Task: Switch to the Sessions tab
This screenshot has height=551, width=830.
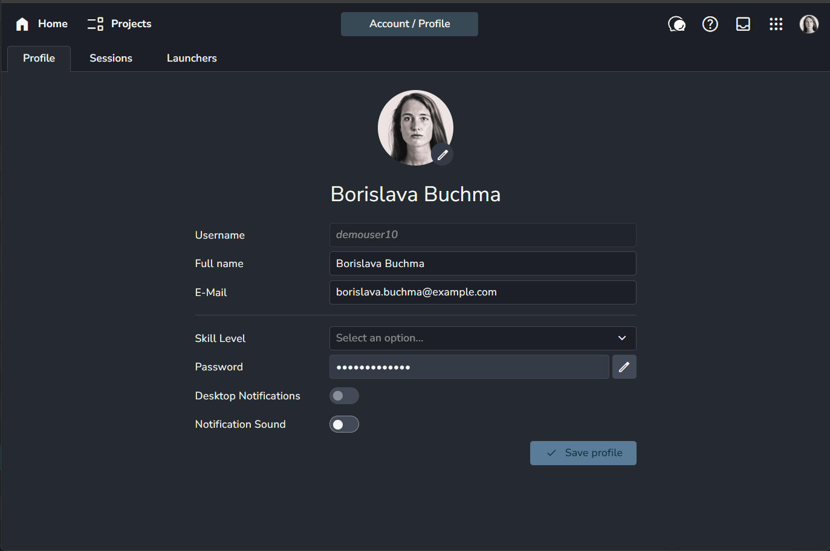Action: (x=111, y=59)
